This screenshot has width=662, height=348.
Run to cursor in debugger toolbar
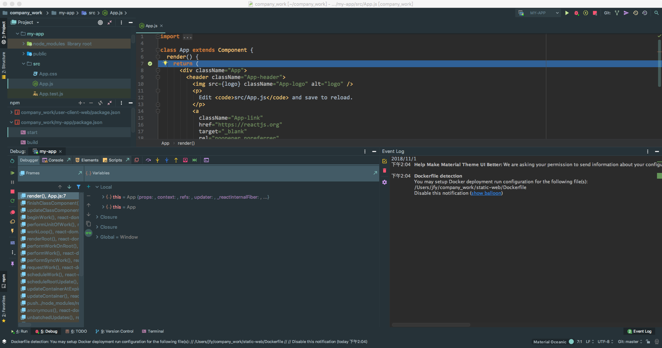coord(195,160)
